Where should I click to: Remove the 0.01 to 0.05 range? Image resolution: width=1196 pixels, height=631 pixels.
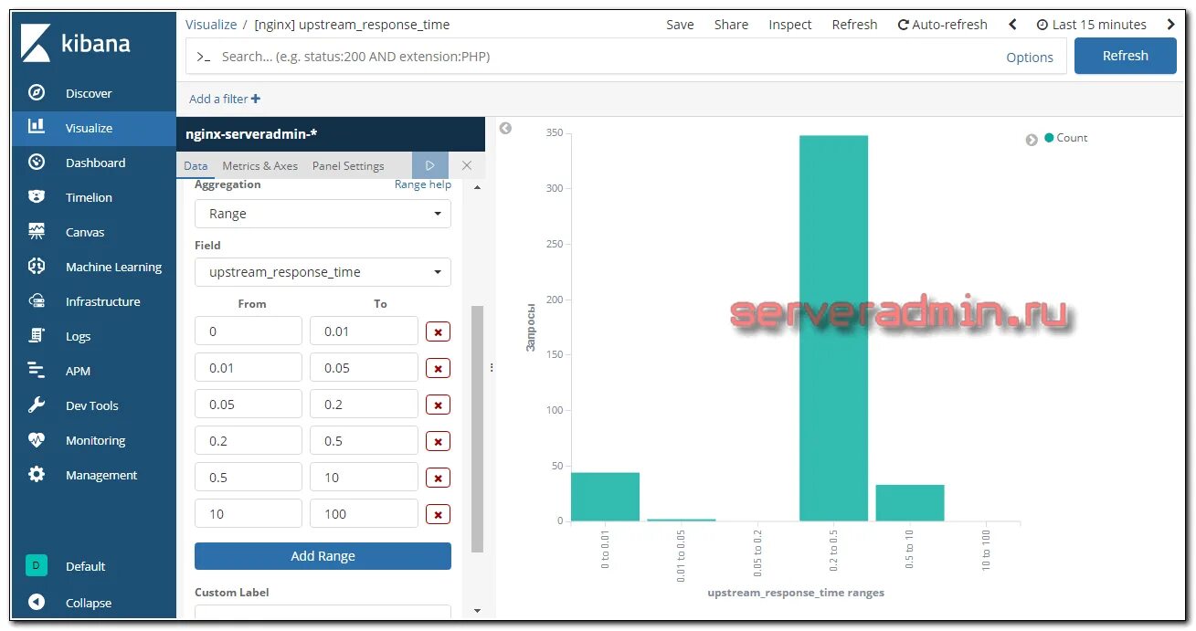coord(439,369)
